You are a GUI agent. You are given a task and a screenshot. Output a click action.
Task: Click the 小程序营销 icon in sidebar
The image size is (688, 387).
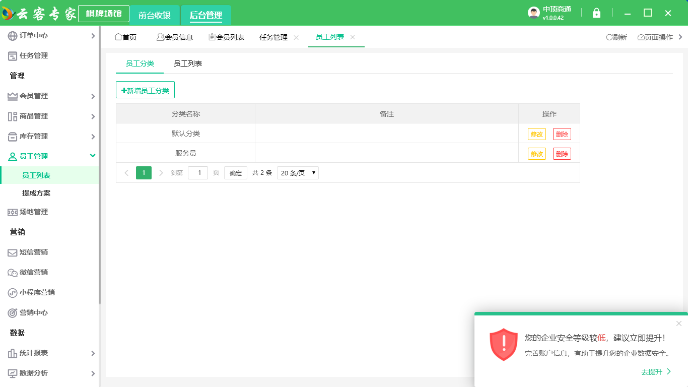[x=13, y=293]
